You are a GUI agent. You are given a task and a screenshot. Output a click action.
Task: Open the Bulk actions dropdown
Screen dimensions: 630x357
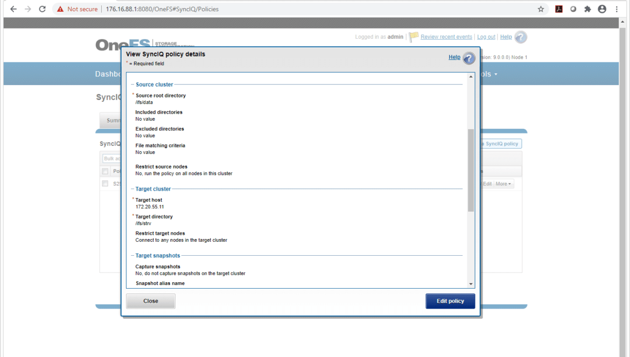[111, 159]
